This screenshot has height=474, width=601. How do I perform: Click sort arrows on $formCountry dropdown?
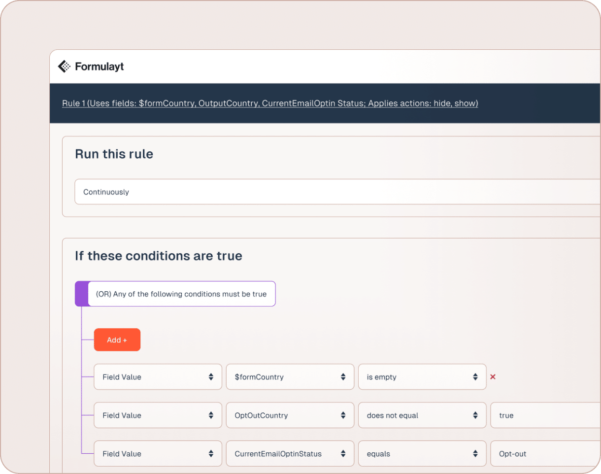click(343, 377)
